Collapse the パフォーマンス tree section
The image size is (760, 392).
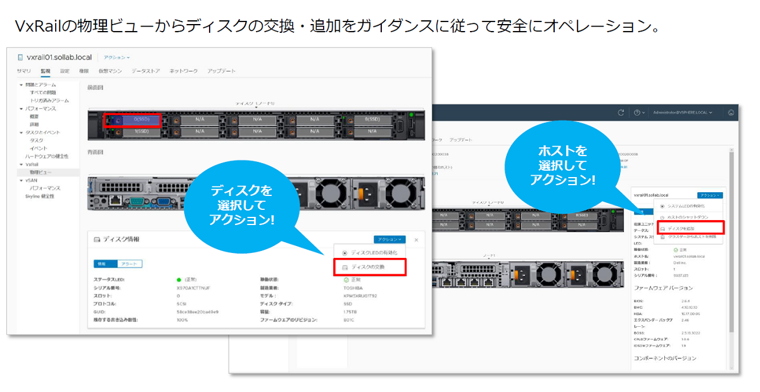[x=21, y=109]
